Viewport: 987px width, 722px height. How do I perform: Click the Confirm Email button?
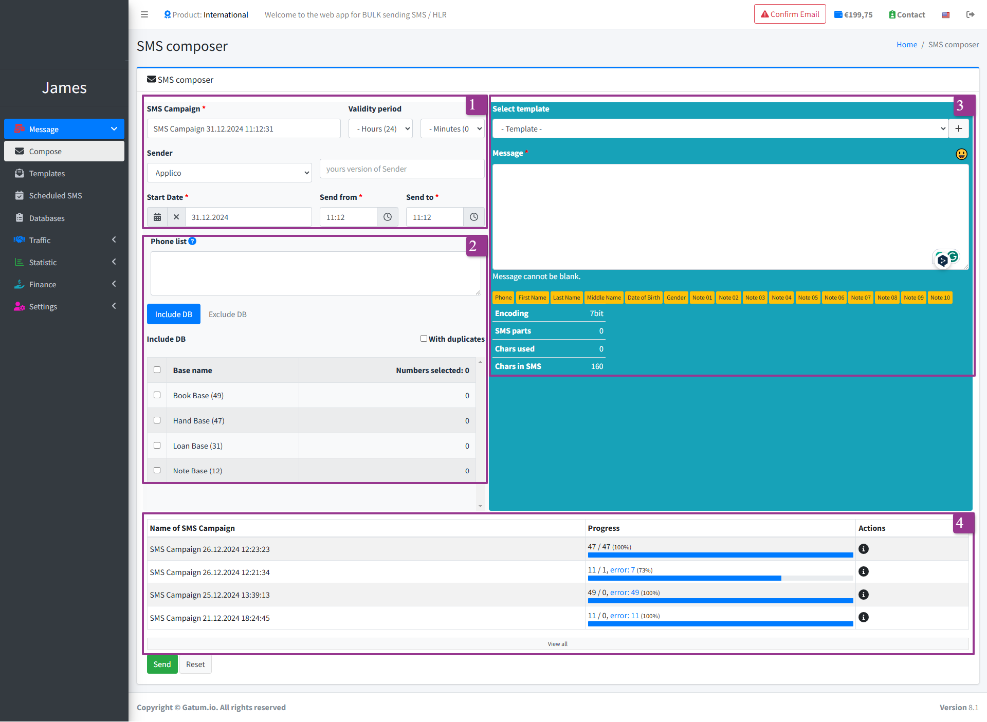(790, 14)
